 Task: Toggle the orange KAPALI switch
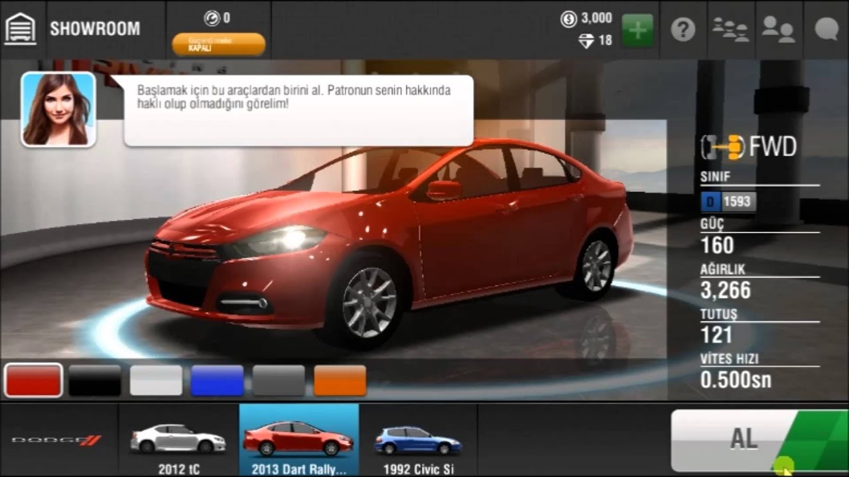point(218,44)
